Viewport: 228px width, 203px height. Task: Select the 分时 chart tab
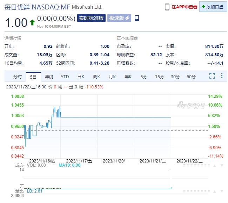[18, 77]
